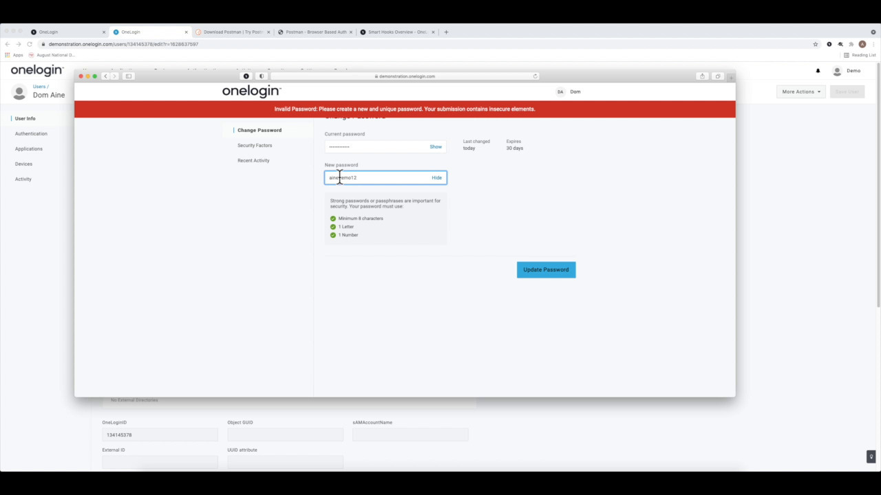Reload the page in the Safari address bar
Screen dimensions: 881x495
point(535,76)
